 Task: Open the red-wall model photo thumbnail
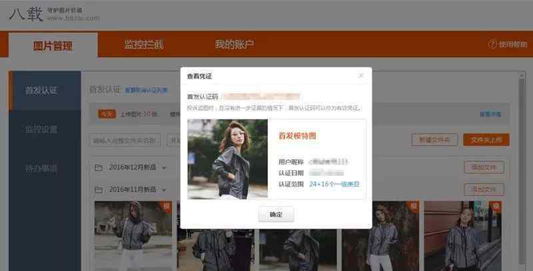(x=462, y=236)
